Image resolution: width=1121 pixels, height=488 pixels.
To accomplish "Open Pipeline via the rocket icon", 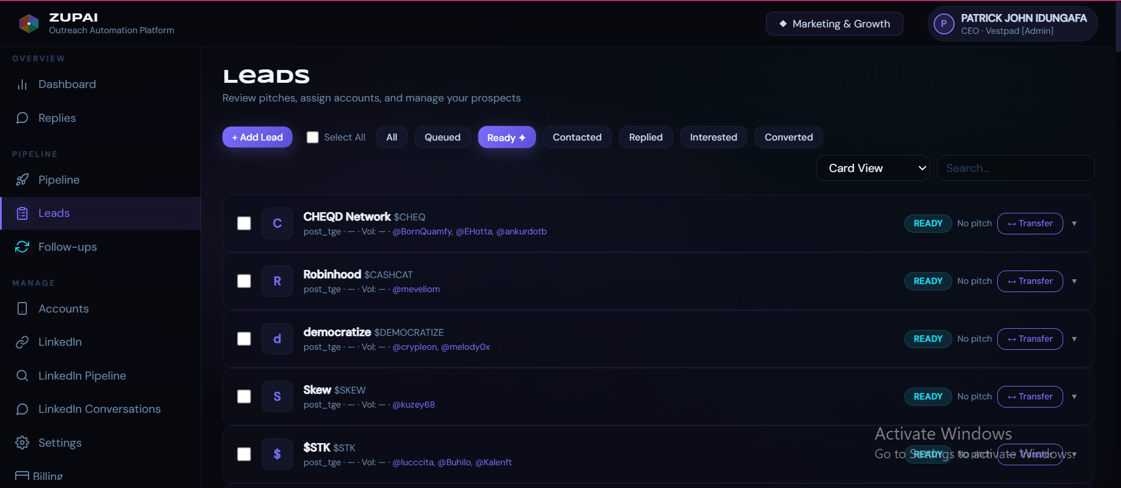I will (22, 180).
